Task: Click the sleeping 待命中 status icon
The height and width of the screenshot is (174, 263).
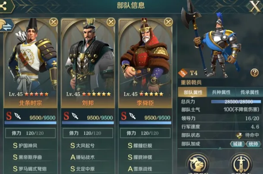Action: tap(239, 135)
